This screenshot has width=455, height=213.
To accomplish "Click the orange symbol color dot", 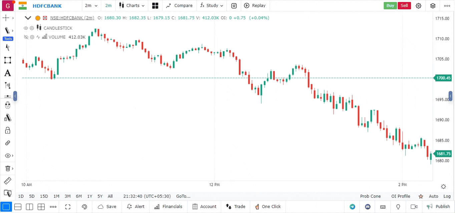I will [x=38, y=18].
